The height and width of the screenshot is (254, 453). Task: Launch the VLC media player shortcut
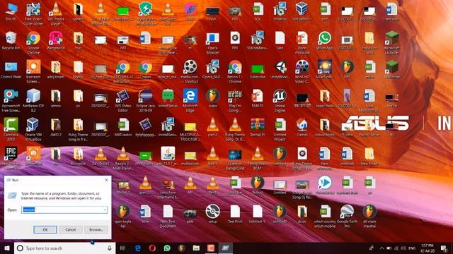(56, 14)
